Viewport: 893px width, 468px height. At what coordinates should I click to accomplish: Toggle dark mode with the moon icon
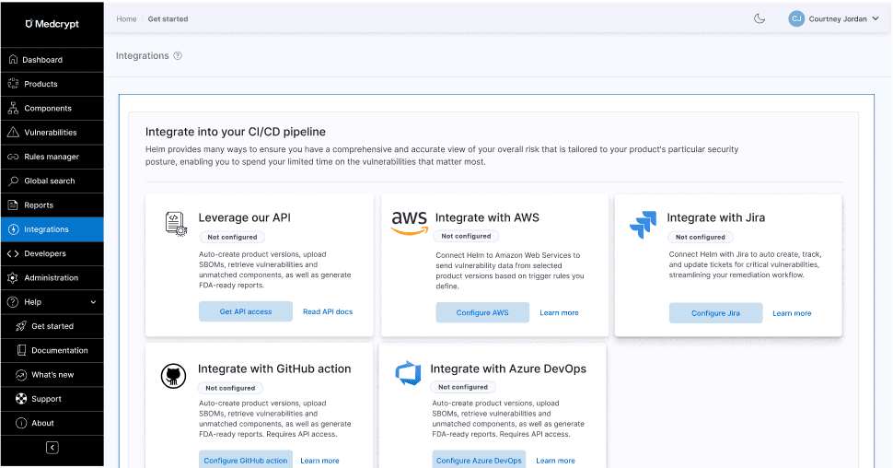[x=760, y=18]
